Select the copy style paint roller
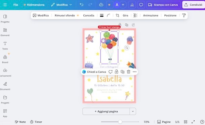205x125 pixels. click(x=184, y=15)
